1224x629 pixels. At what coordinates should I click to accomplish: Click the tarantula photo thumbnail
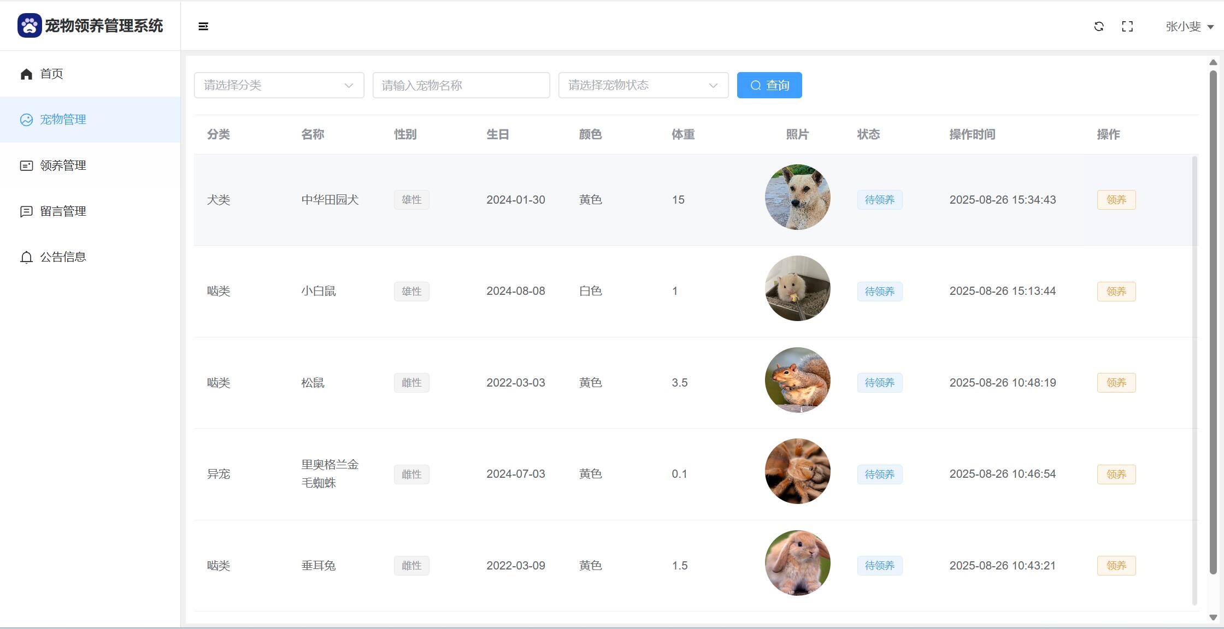tap(797, 471)
